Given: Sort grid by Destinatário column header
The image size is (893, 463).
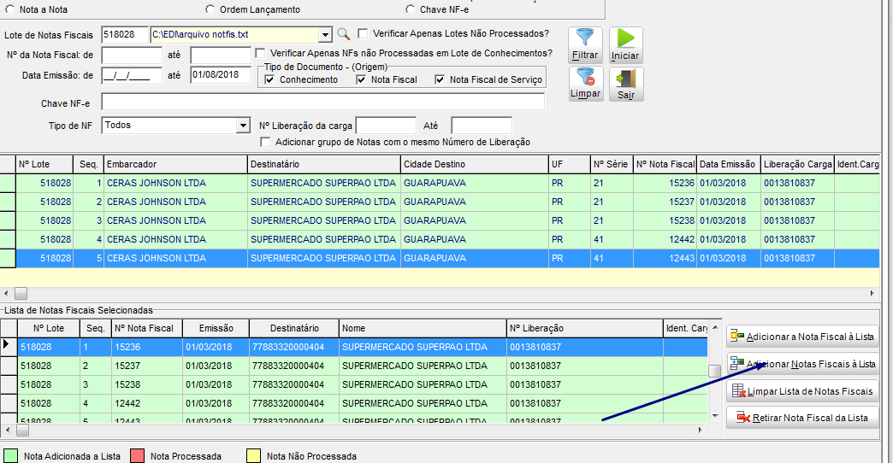Looking at the screenshot, I should [323, 164].
